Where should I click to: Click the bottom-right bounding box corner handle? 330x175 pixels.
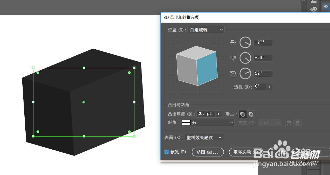[x=134, y=136]
